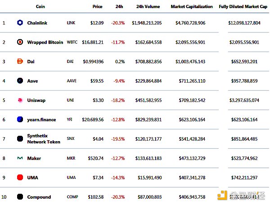
Task: Sort by 24h Volume column header
Action: pyautogui.click(x=148, y=7)
